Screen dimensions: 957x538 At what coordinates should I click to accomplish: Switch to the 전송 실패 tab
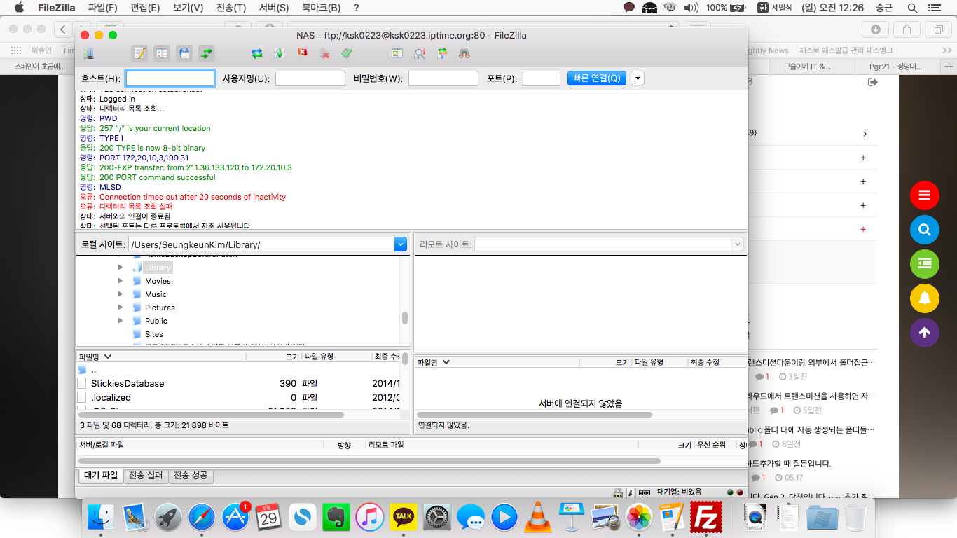pyautogui.click(x=146, y=475)
